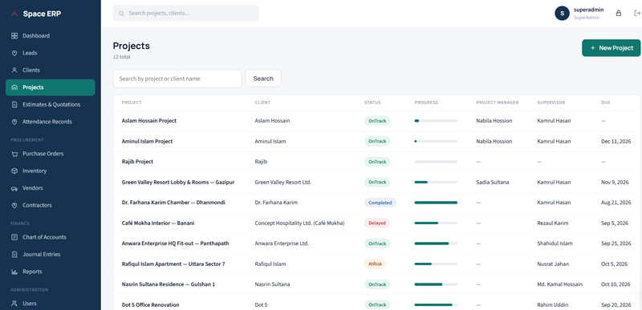Open Contractors menu item
642x310 pixels.
pyautogui.click(x=51, y=205)
